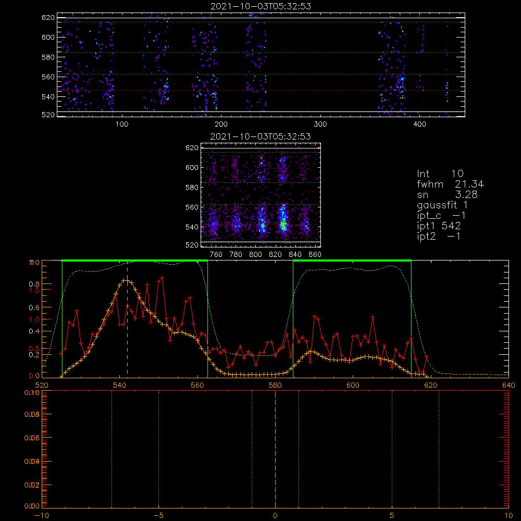Select the 'ipt_c -1' readout line
521x521 pixels.
(x=442, y=216)
